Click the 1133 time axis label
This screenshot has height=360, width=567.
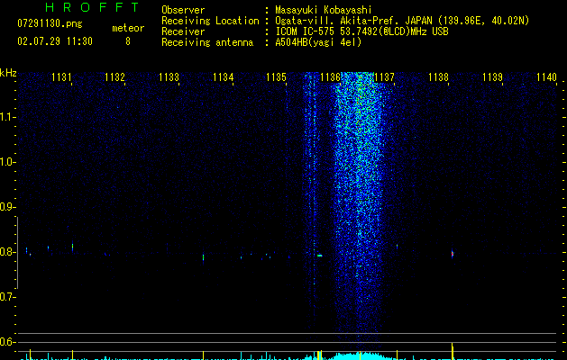(169, 77)
